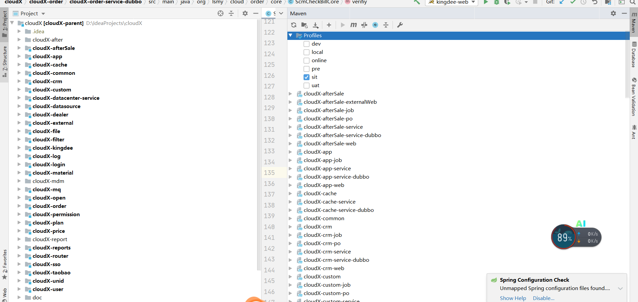Run kingdee-web with Coverage
Viewport: 638px width, 302px height.
click(507, 2)
